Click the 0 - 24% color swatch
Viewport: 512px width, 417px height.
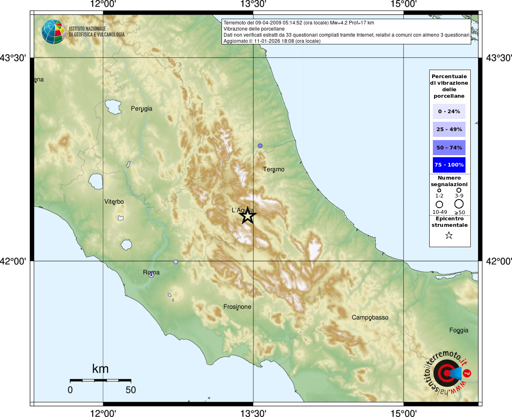449,111
